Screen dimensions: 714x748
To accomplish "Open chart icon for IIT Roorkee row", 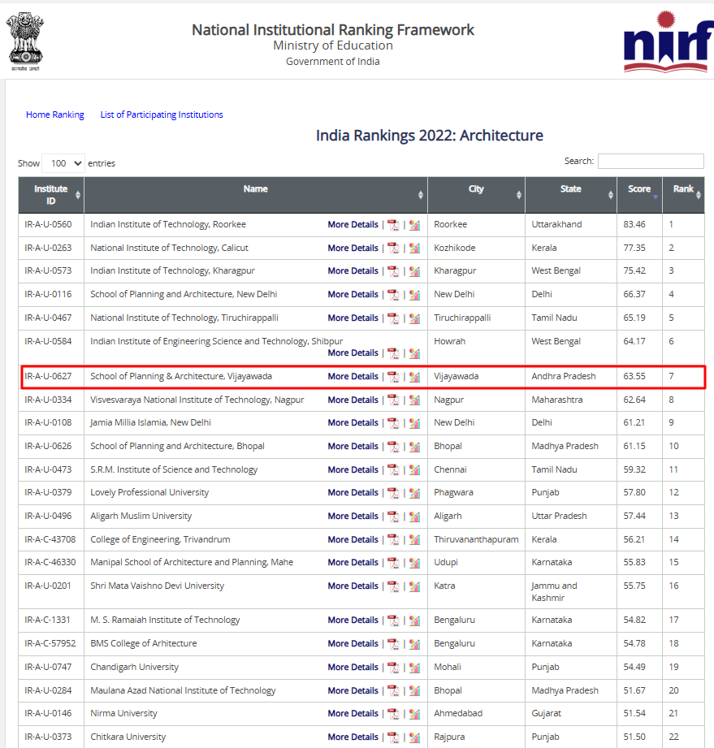I will (415, 225).
